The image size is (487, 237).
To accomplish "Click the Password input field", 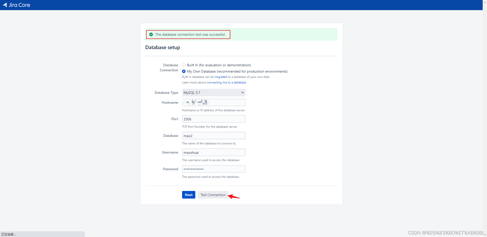I will (x=214, y=169).
